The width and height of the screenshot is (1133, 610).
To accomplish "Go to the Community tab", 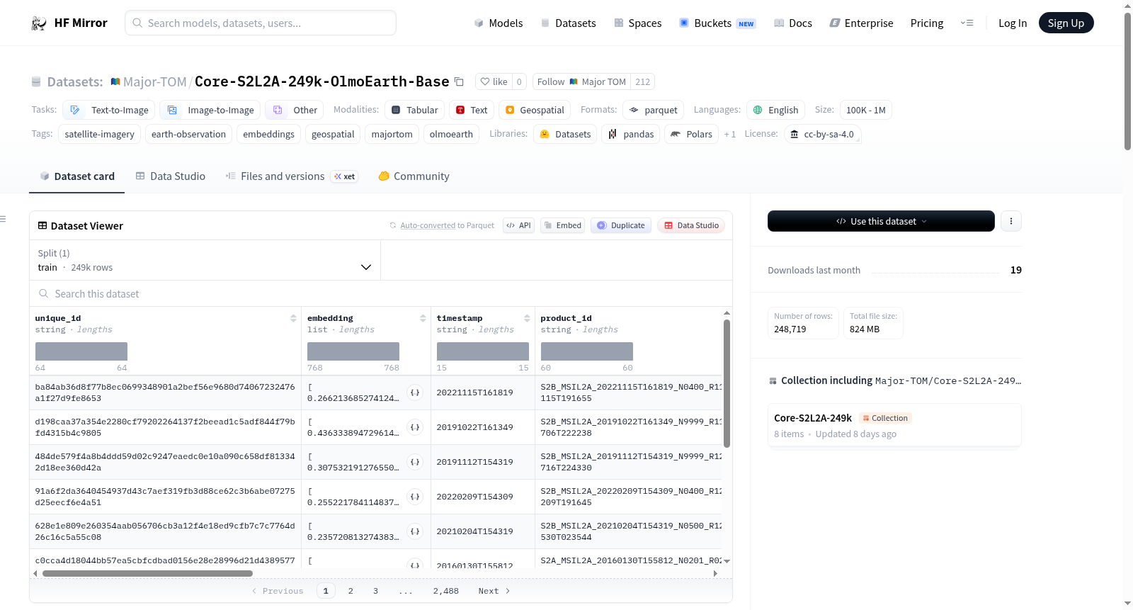I will pos(414,176).
